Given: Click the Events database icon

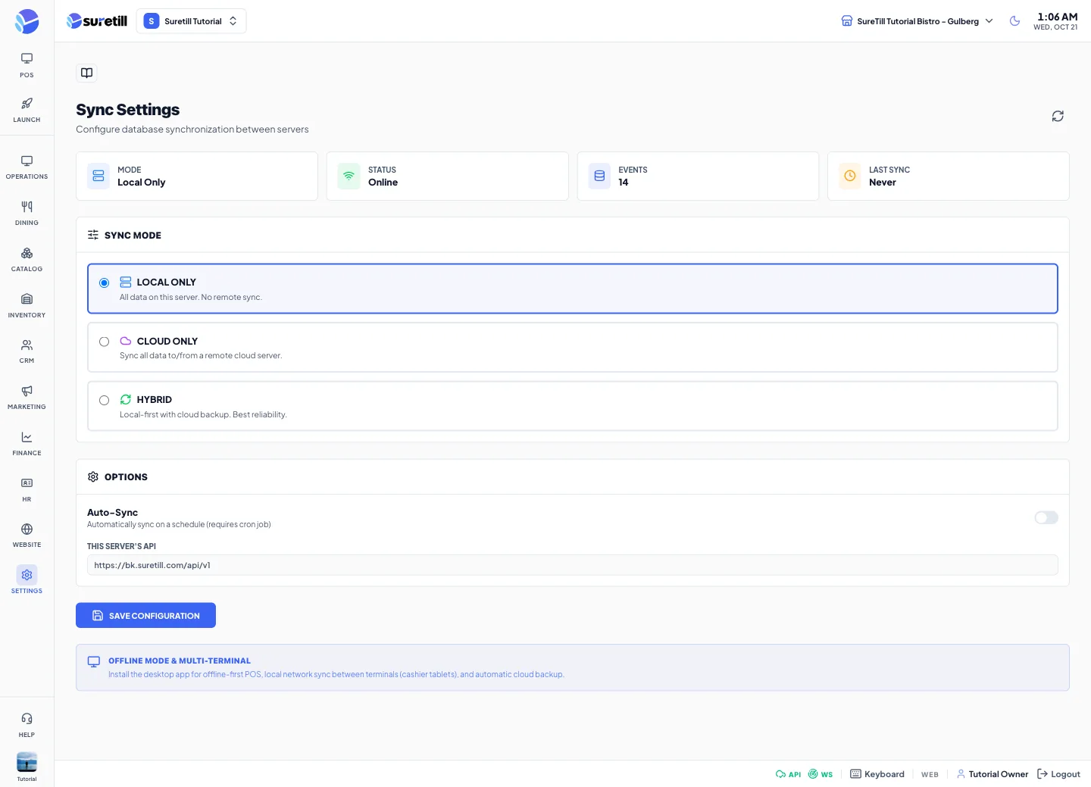Looking at the screenshot, I should tap(599, 176).
